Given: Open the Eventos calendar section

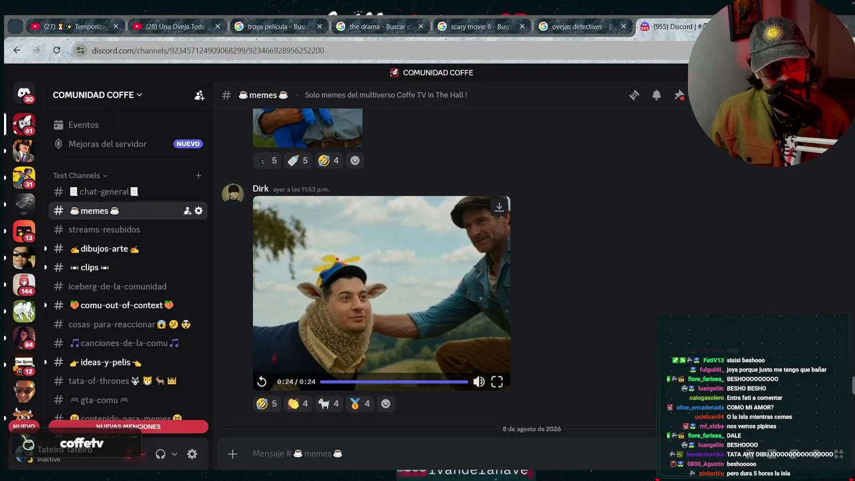Looking at the screenshot, I should (83, 125).
